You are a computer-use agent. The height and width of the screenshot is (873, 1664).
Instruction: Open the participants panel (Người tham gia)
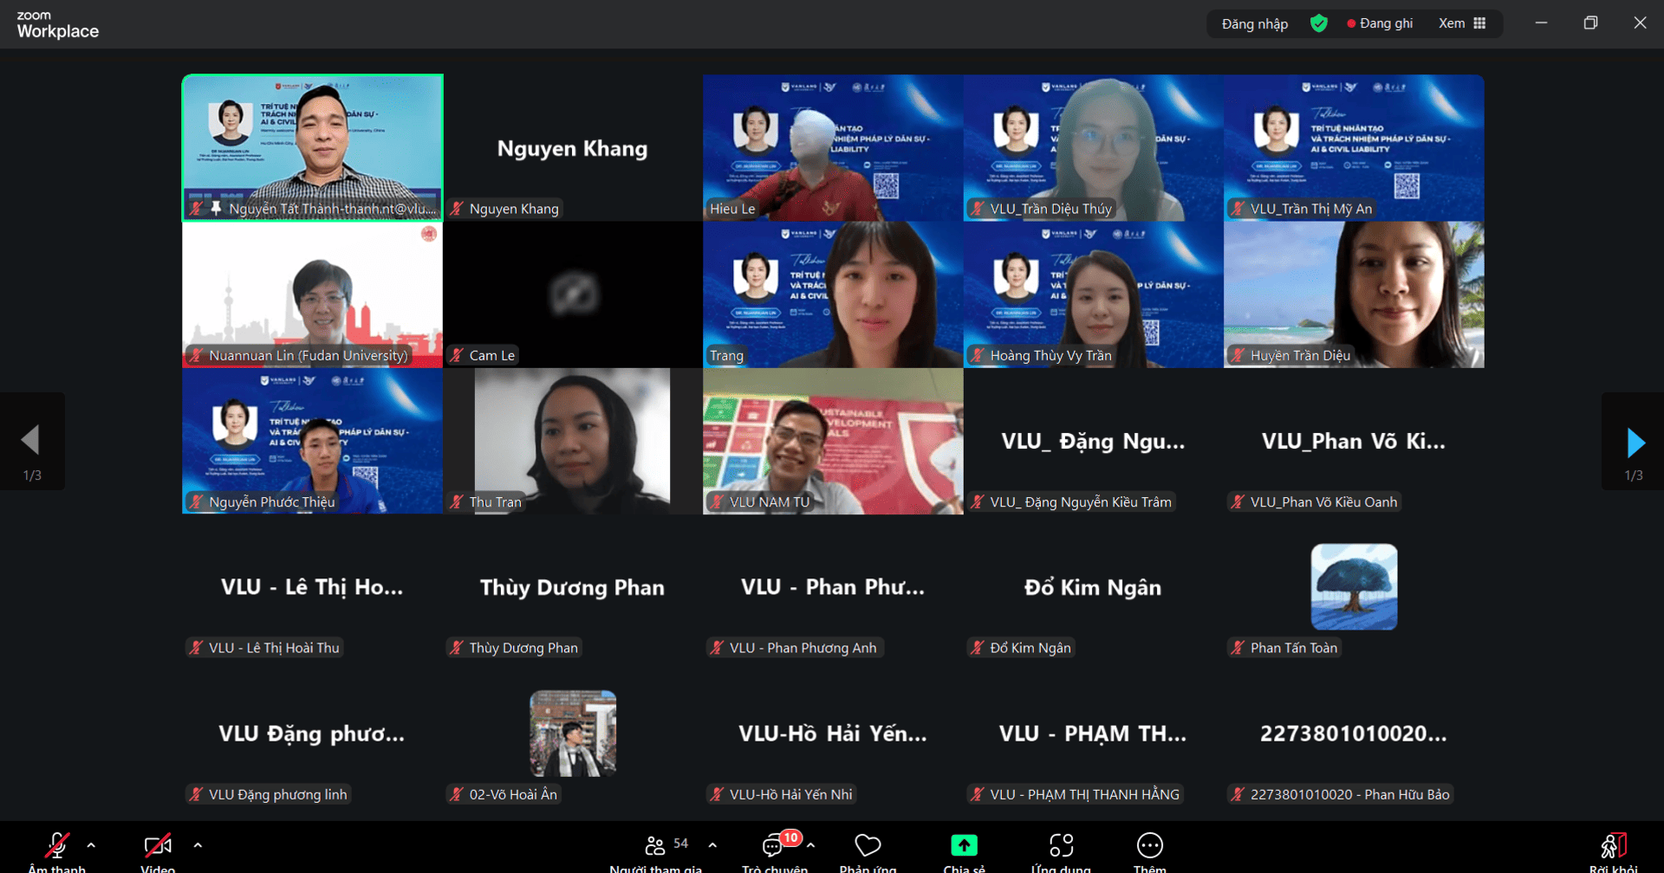point(656,845)
